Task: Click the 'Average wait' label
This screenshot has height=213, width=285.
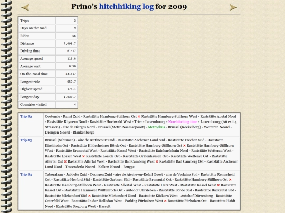Action: (x=30, y=66)
